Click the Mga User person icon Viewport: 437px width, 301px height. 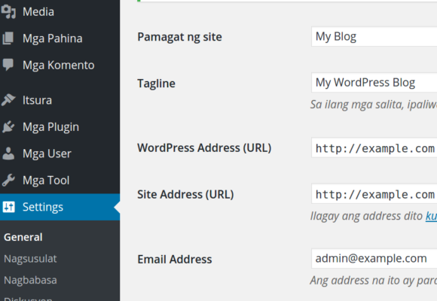8,154
